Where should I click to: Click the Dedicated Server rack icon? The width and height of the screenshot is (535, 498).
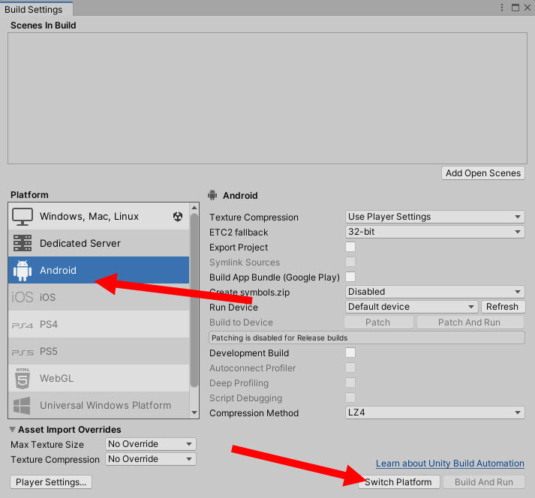tap(23, 243)
